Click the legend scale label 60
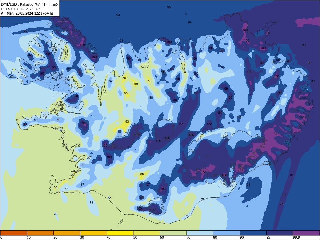320x240 pixels. click(x=162, y=237)
